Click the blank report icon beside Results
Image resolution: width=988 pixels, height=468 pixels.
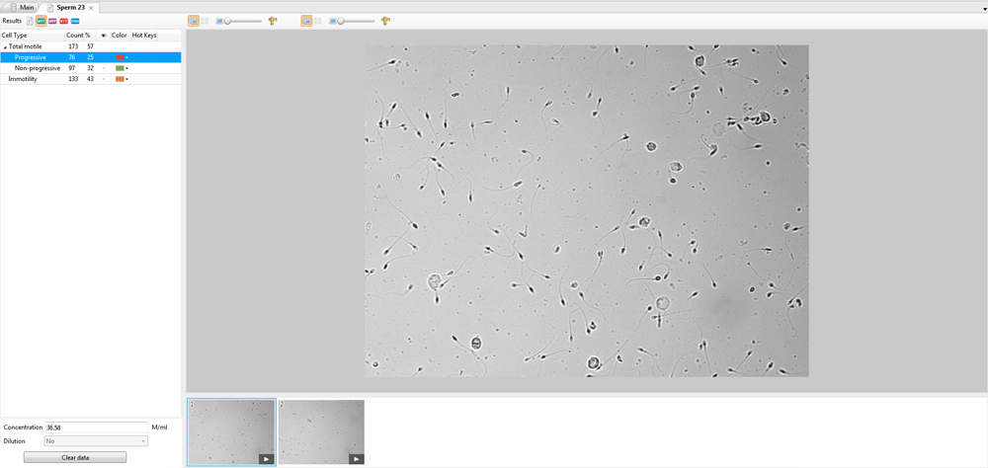(x=30, y=21)
